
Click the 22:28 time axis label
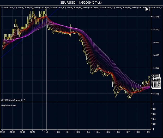pyautogui.click(x=32, y=132)
